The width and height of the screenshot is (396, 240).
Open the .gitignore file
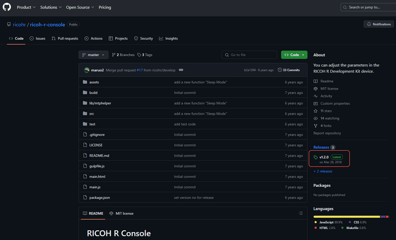[97, 135]
